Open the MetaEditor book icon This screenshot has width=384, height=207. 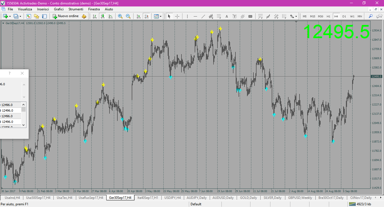click(84, 16)
